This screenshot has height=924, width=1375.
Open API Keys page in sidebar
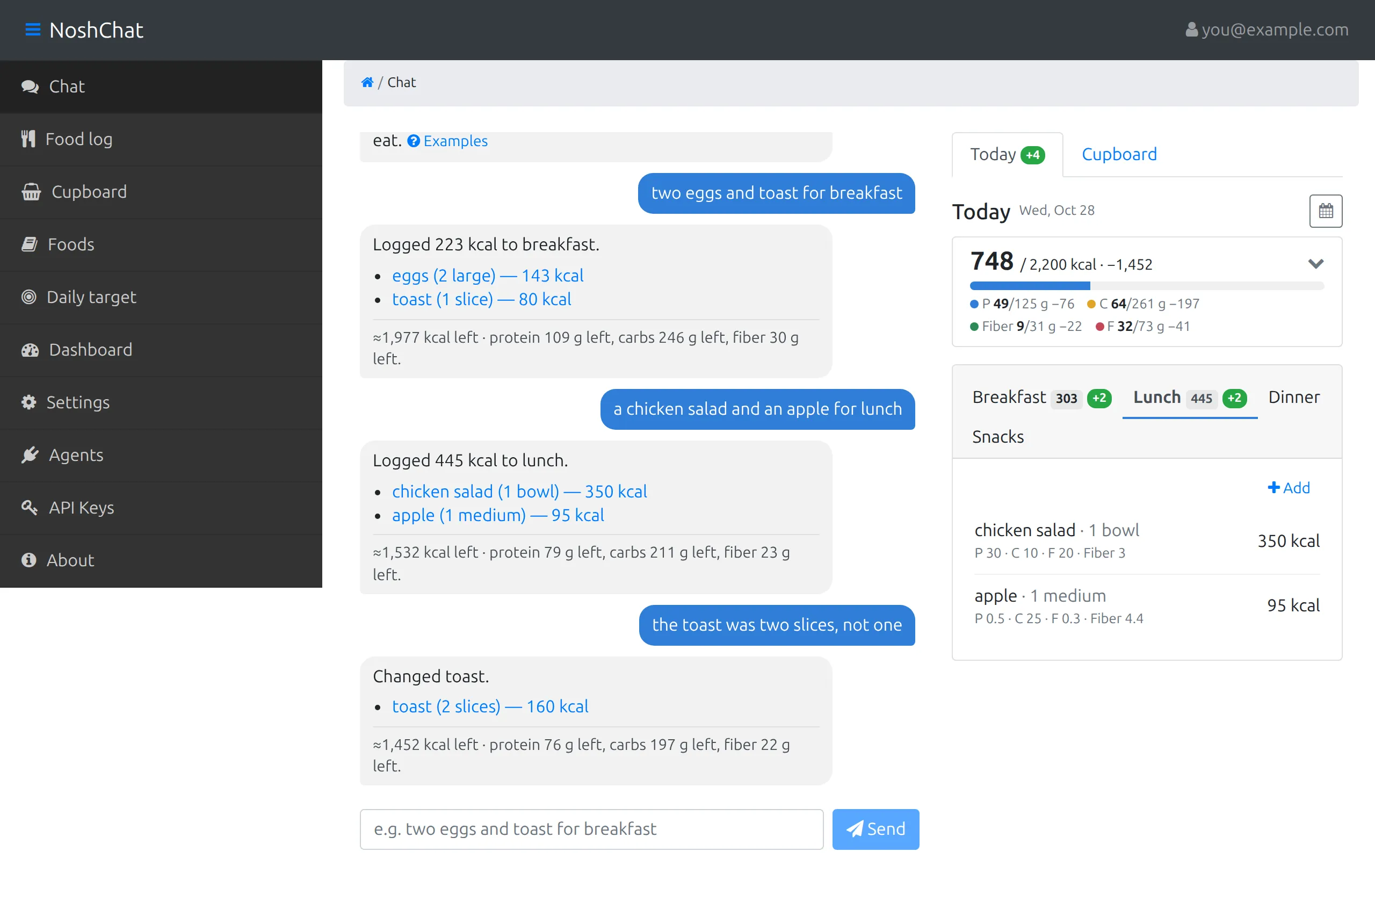(x=161, y=508)
